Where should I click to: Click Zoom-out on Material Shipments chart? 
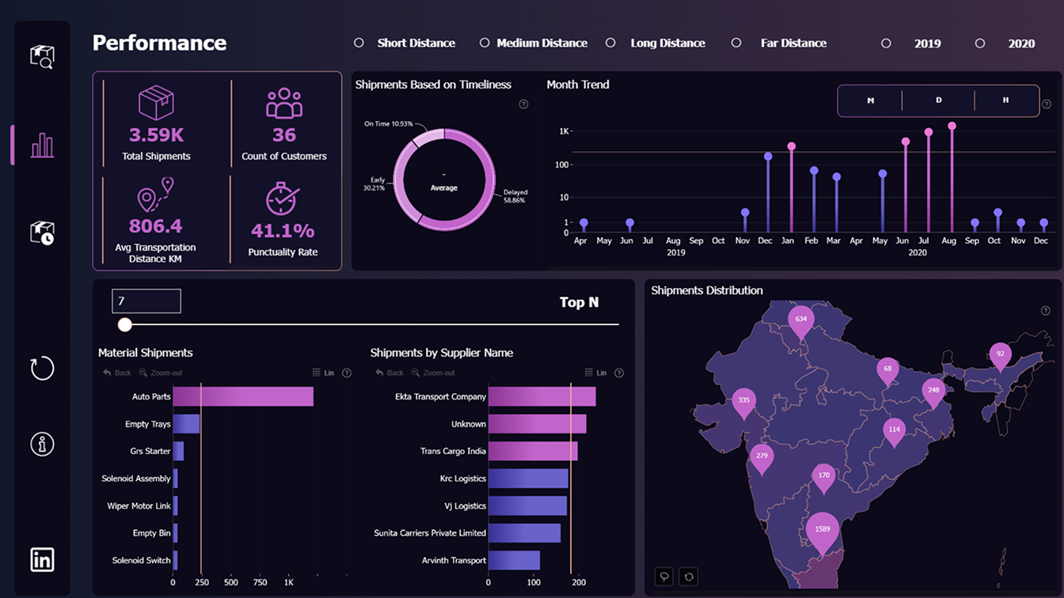click(x=160, y=373)
